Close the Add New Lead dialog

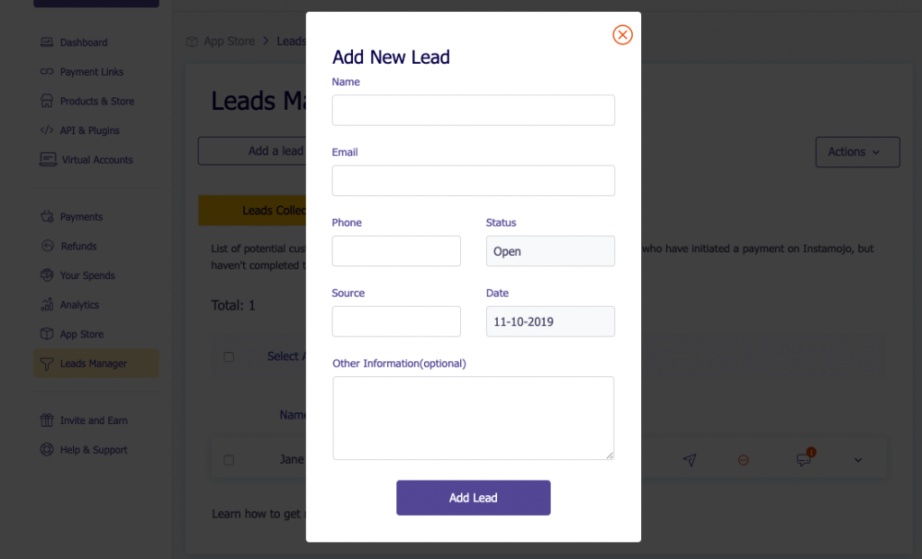point(622,35)
